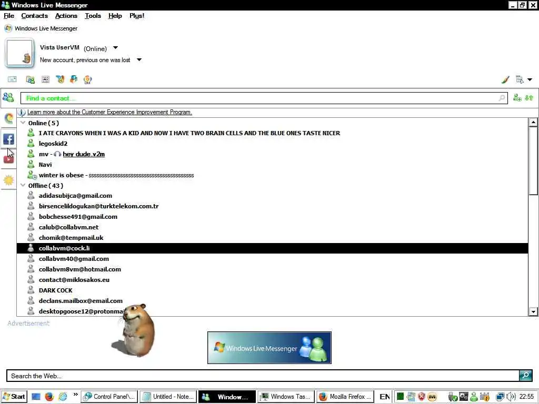Collapse the Offline (43) group
Image resolution: width=539 pixels, height=404 pixels.
(23, 185)
